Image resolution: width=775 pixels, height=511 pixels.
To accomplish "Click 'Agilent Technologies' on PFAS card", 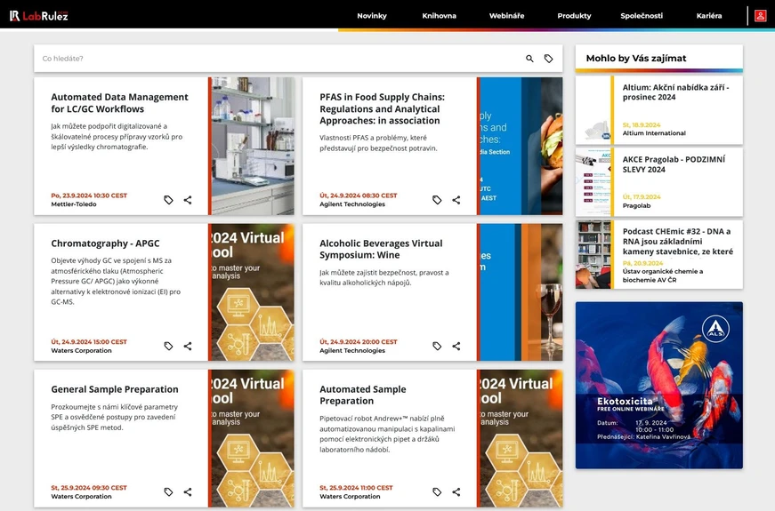I will click(x=352, y=204).
